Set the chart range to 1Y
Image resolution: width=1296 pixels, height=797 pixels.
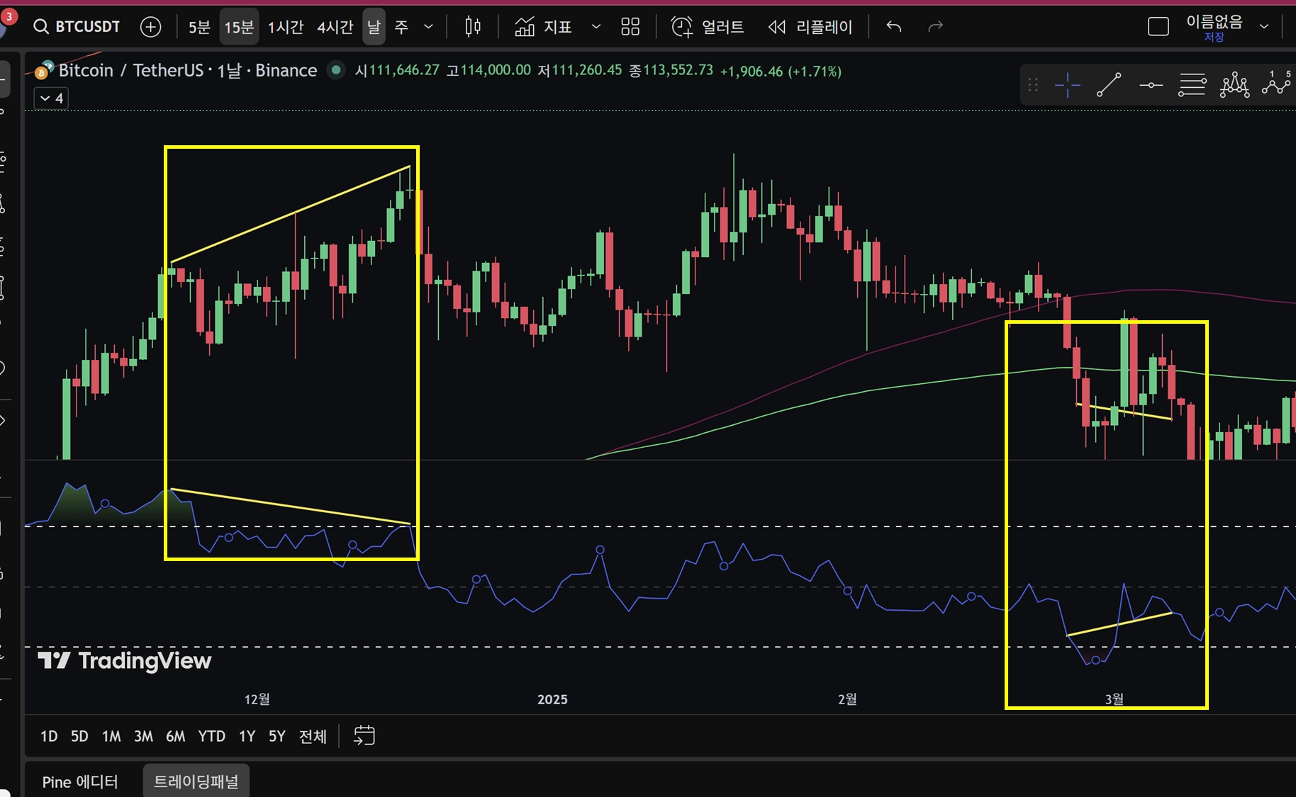pos(247,736)
